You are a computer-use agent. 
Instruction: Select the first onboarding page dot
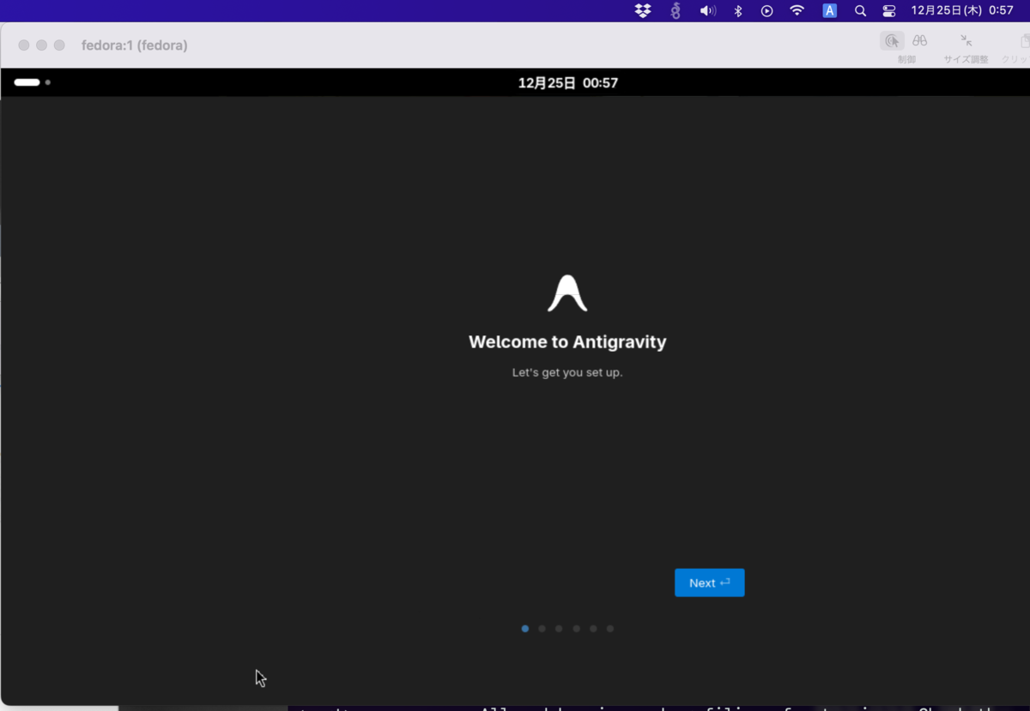coord(525,629)
